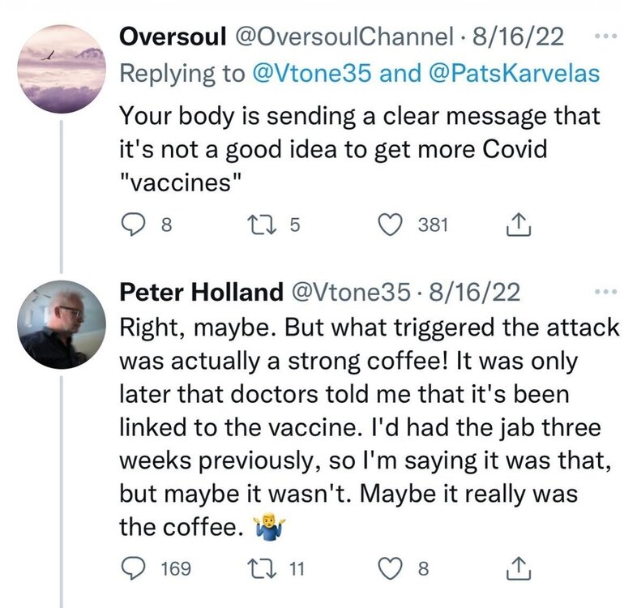Like Oversoul's tweet with the heart
Screen dimensions: 637x608
(x=395, y=224)
